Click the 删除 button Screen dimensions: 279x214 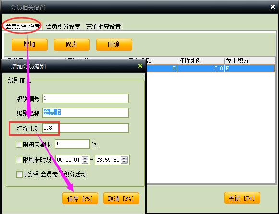point(114,45)
